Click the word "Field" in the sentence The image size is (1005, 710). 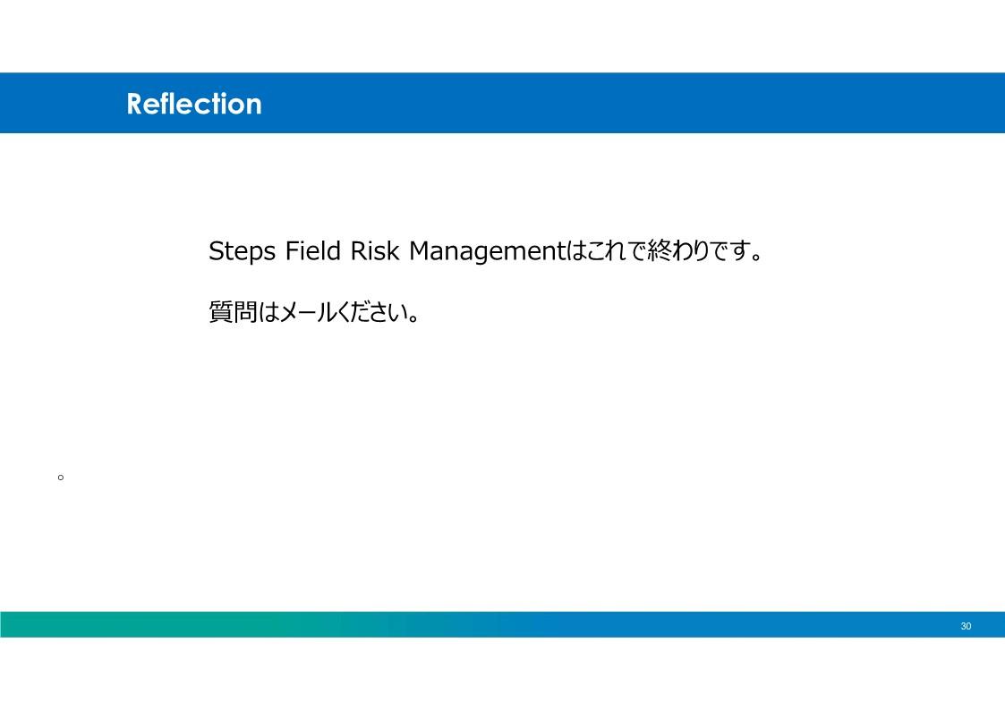[313, 250]
